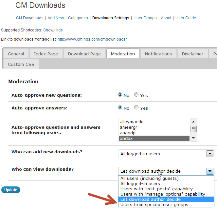Select No for Auto-approve answers

120,108
